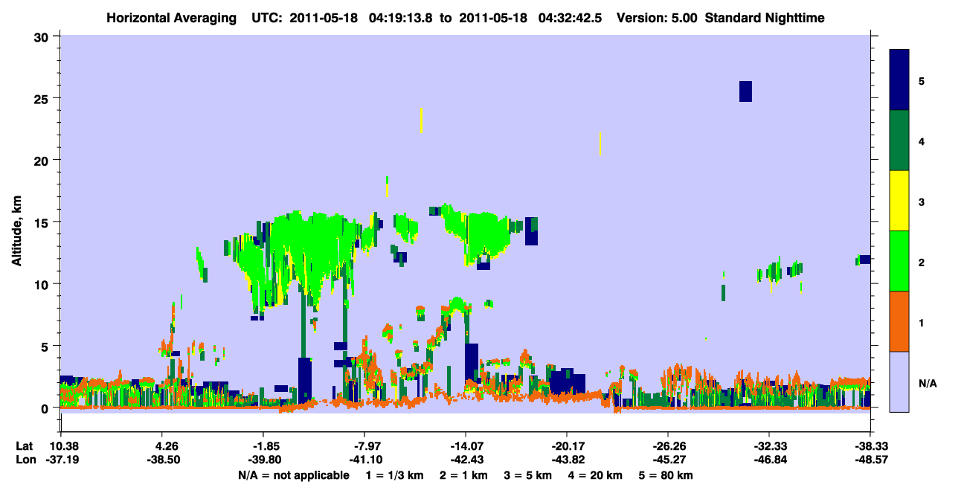
Task: Click the yellow level 3 swatch
Action: (899, 201)
